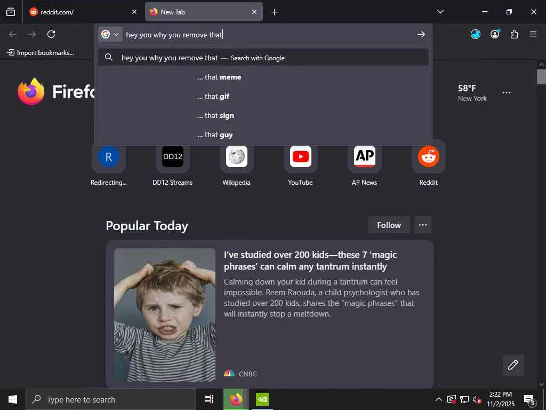This screenshot has width=546, height=410.
Task: Open Firefox View icon in tab strip
Action: (x=11, y=12)
